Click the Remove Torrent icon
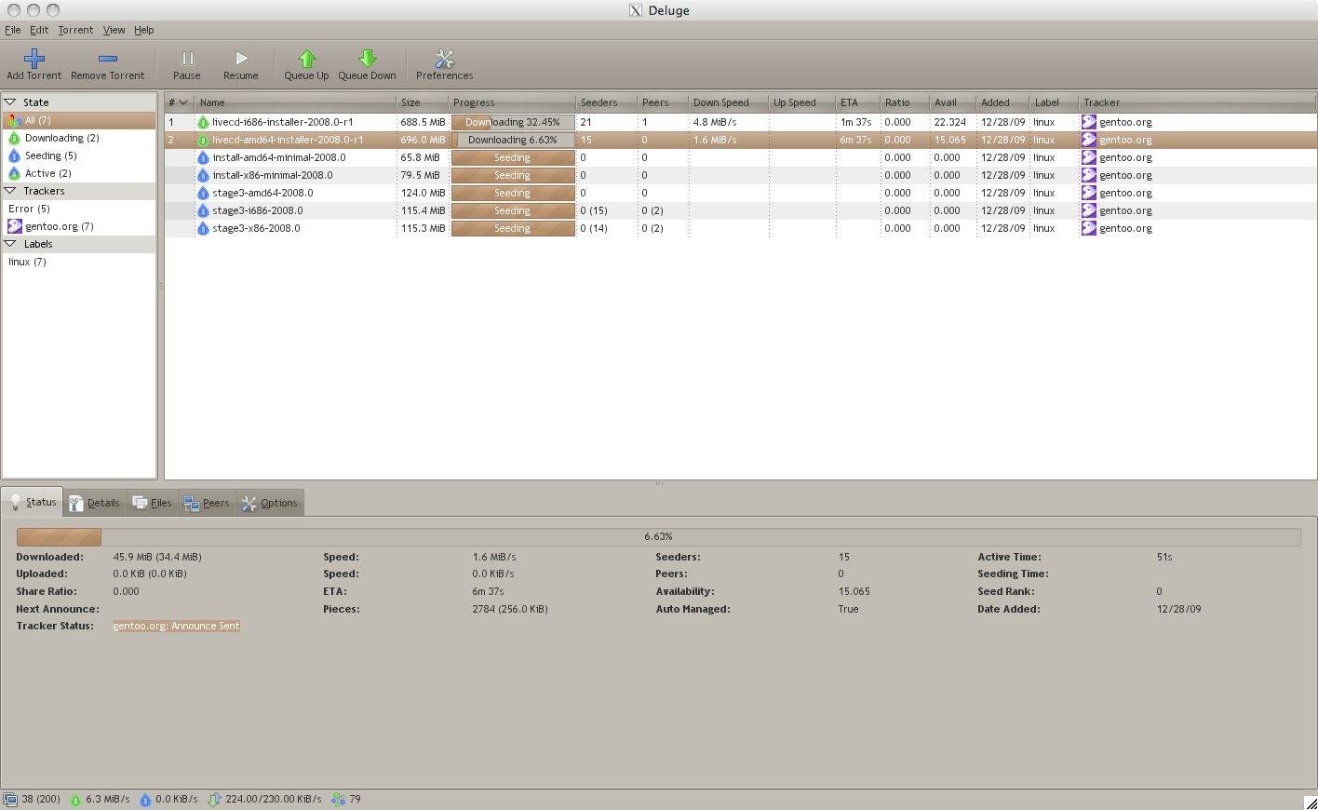 click(107, 57)
